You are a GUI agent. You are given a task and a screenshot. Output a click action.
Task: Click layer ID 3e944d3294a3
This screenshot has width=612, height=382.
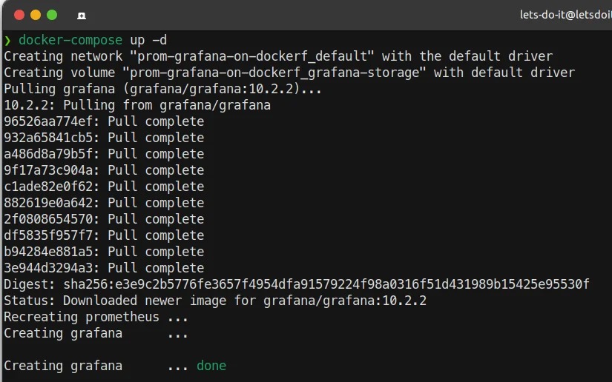(52, 268)
